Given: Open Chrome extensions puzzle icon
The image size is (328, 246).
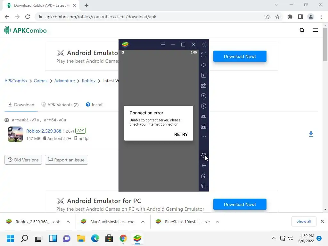Looking at the screenshot, I should pos(290,17).
